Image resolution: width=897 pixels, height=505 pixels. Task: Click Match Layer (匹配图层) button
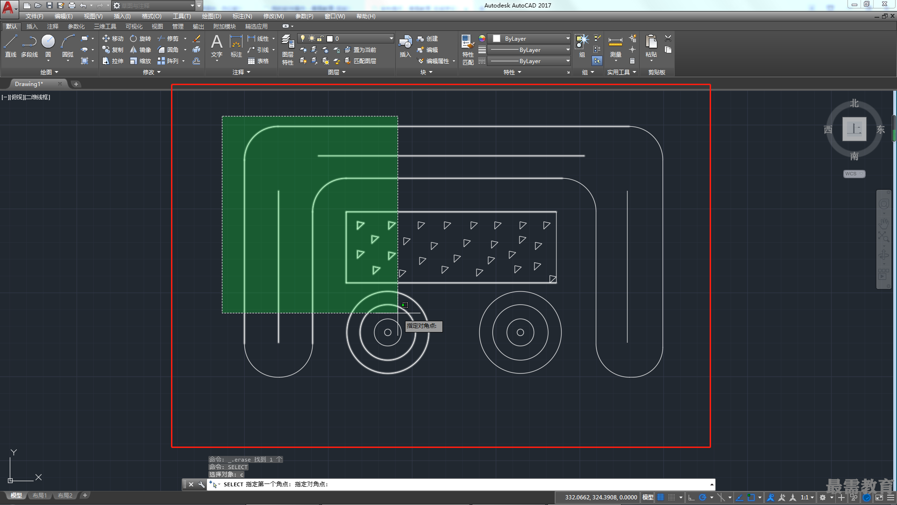click(x=360, y=61)
